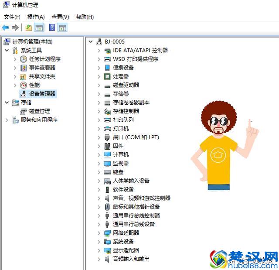The image size is (279, 270).
Task: Collapse the 存储 tree node
Action: 7,103
